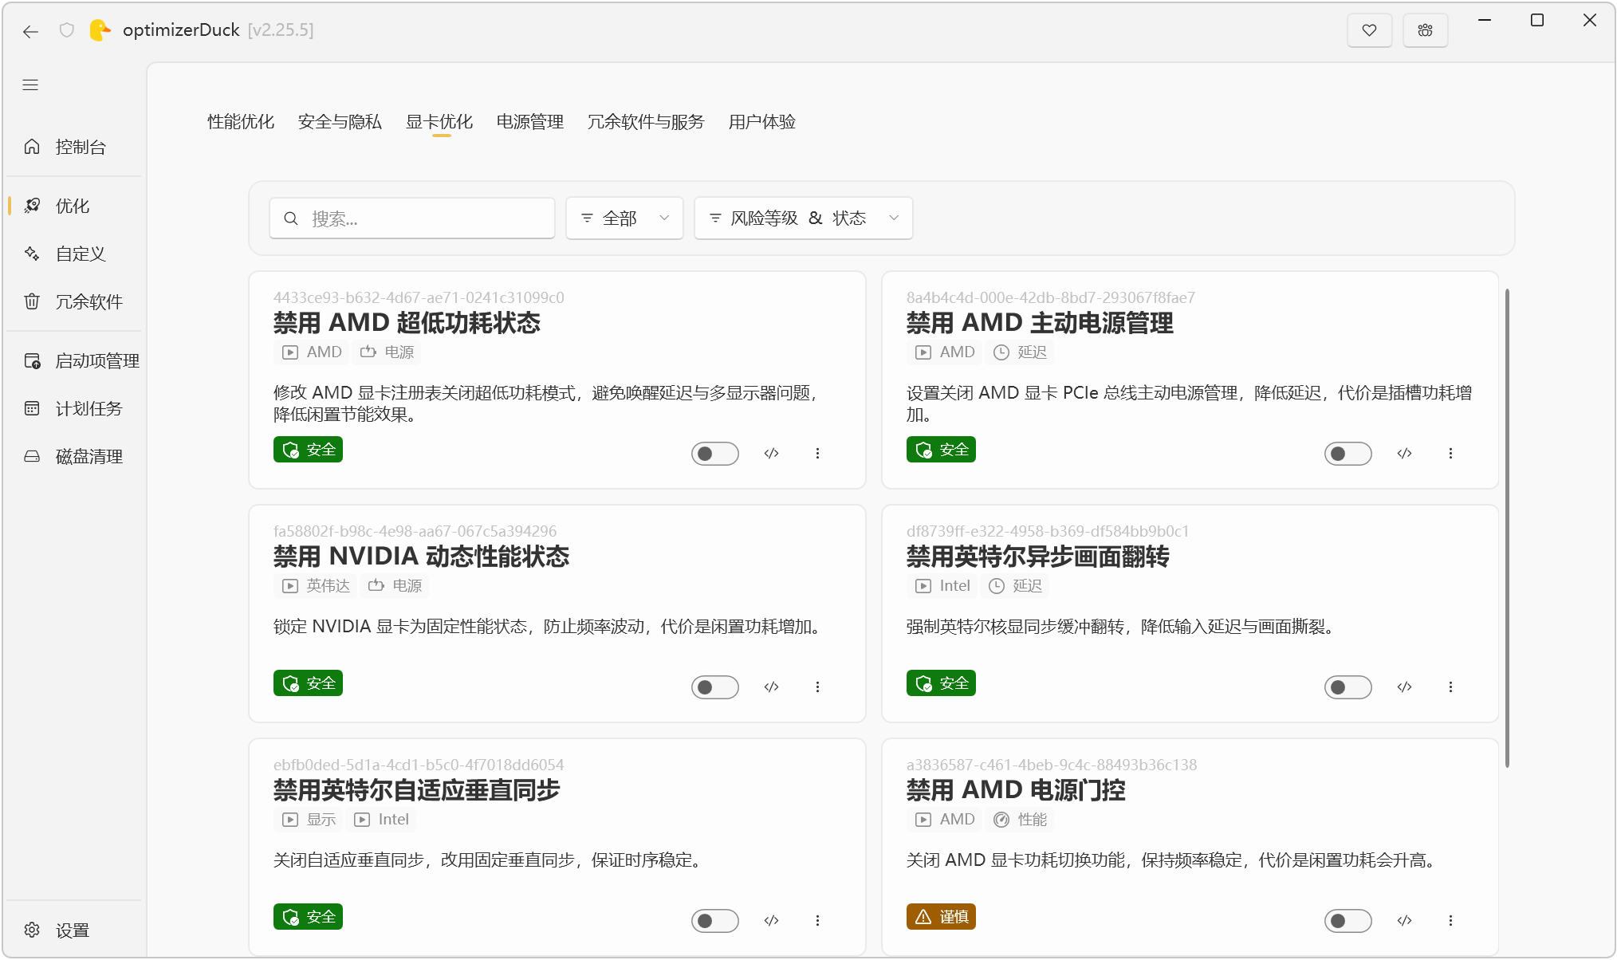Open 控制台 dashboard page
1617x960 pixels.
75,147
